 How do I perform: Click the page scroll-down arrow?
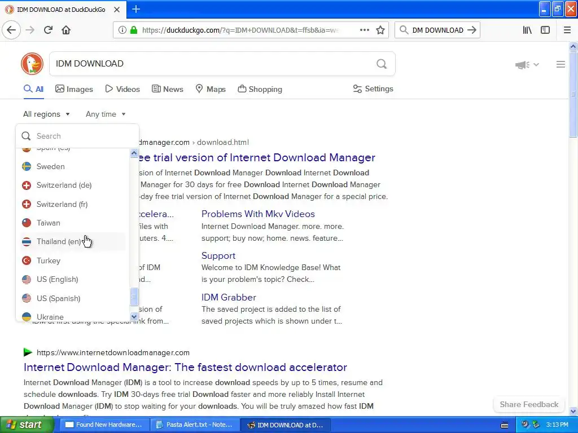[573, 411]
